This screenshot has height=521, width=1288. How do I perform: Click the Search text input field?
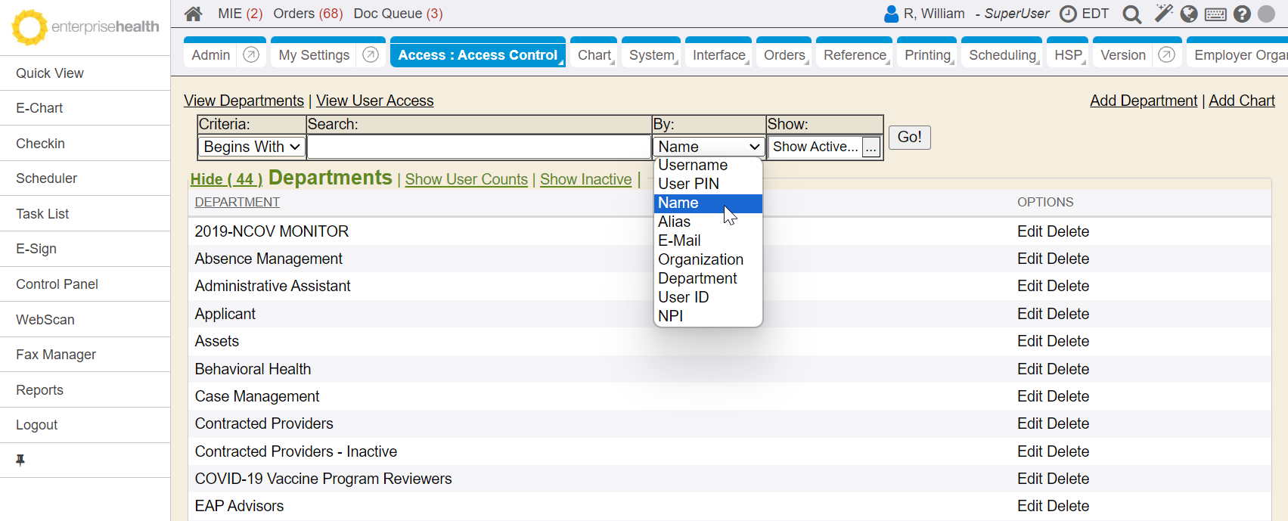coord(479,147)
